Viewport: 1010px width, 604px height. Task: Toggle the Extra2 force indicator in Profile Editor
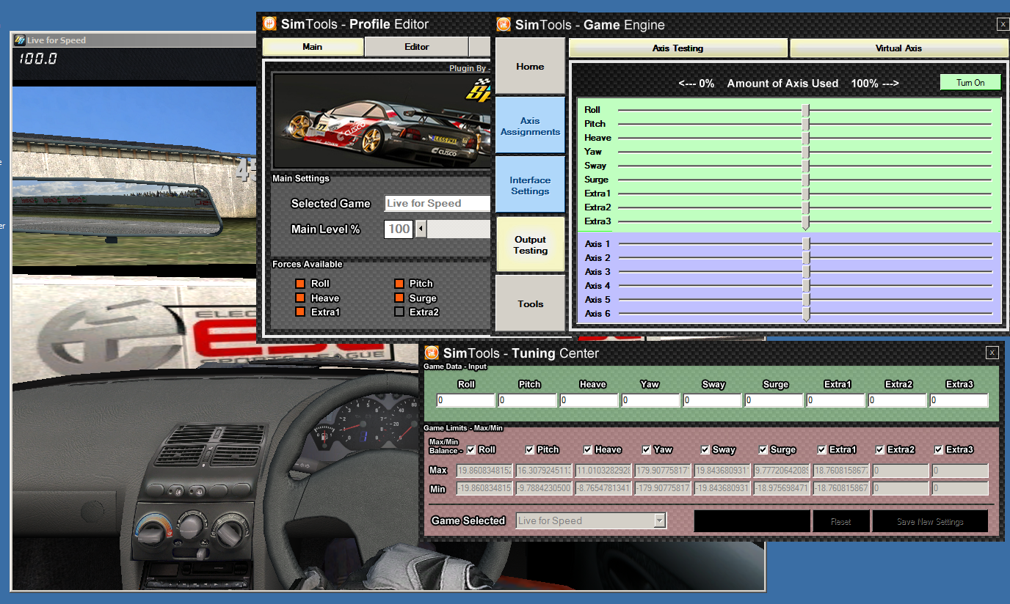click(399, 312)
